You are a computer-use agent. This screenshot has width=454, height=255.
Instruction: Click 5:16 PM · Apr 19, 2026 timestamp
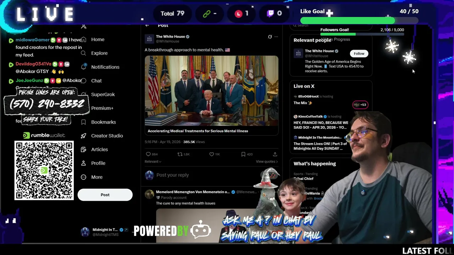click(162, 142)
